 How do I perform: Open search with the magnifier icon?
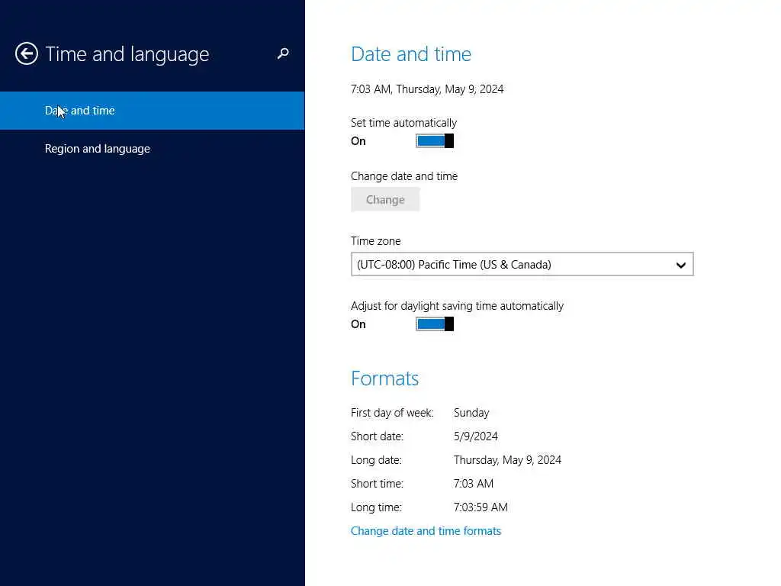pyautogui.click(x=283, y=53)
